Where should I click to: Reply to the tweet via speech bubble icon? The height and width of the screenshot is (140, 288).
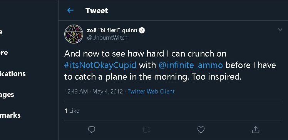click(92, 130)
